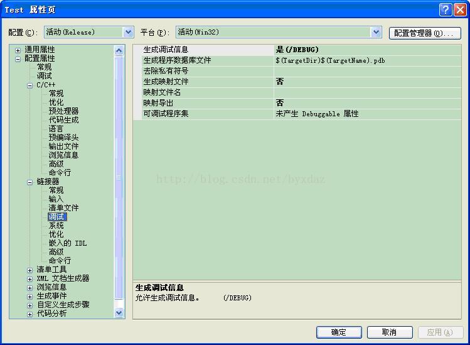Expand the 浏览信息 node near bottom
This screenshot has width=470, height=345.
[x=29, y=288]
